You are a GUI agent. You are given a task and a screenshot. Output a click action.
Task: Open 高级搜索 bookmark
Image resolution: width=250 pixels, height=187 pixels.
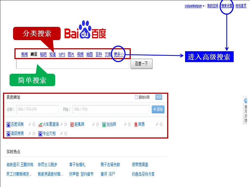(17, 133)
